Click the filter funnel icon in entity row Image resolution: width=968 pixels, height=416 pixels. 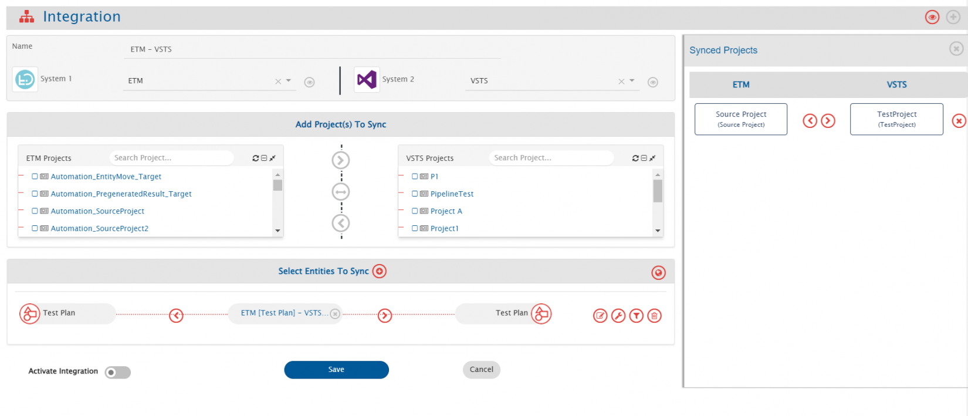pos(636,316)
